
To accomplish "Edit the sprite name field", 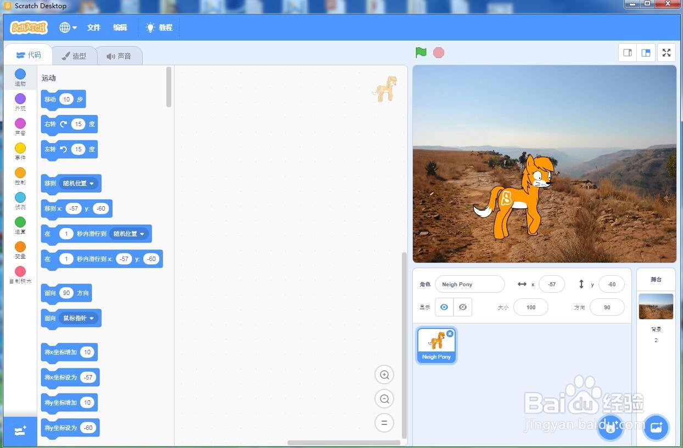I will [x=469, y=284].
